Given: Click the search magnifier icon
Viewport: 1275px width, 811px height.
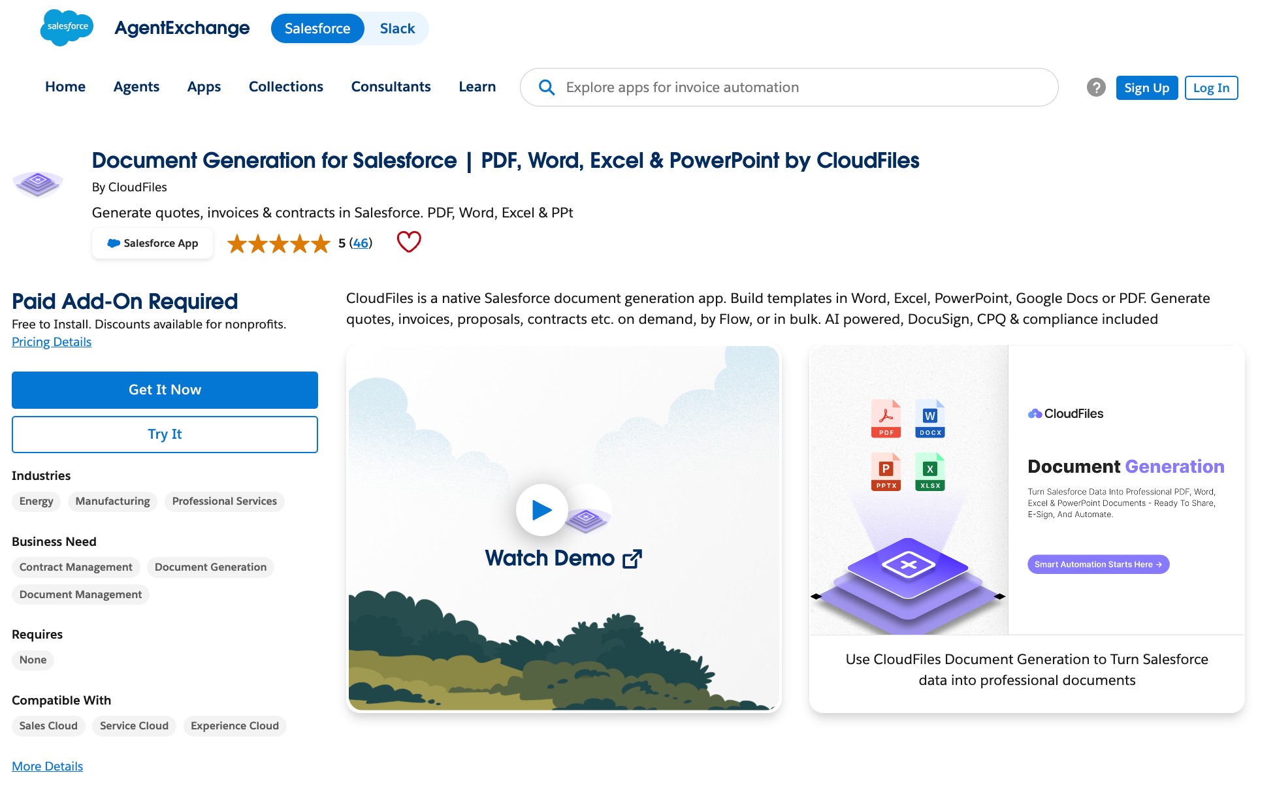Looking at the screenshot, I should tap(547, 87).
